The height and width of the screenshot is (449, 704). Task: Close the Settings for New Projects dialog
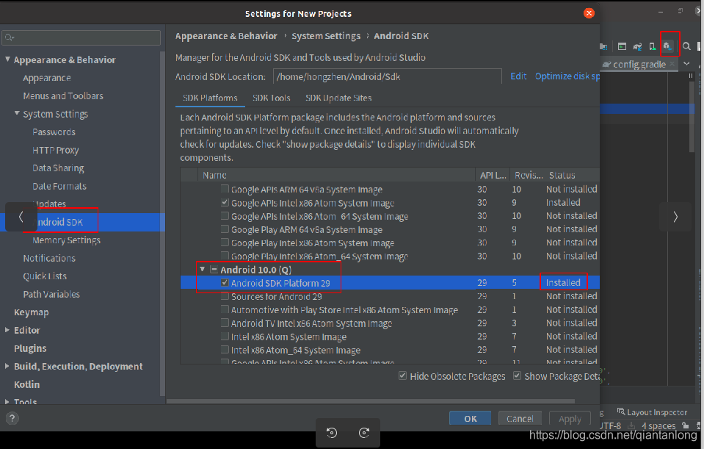point(589,13)
